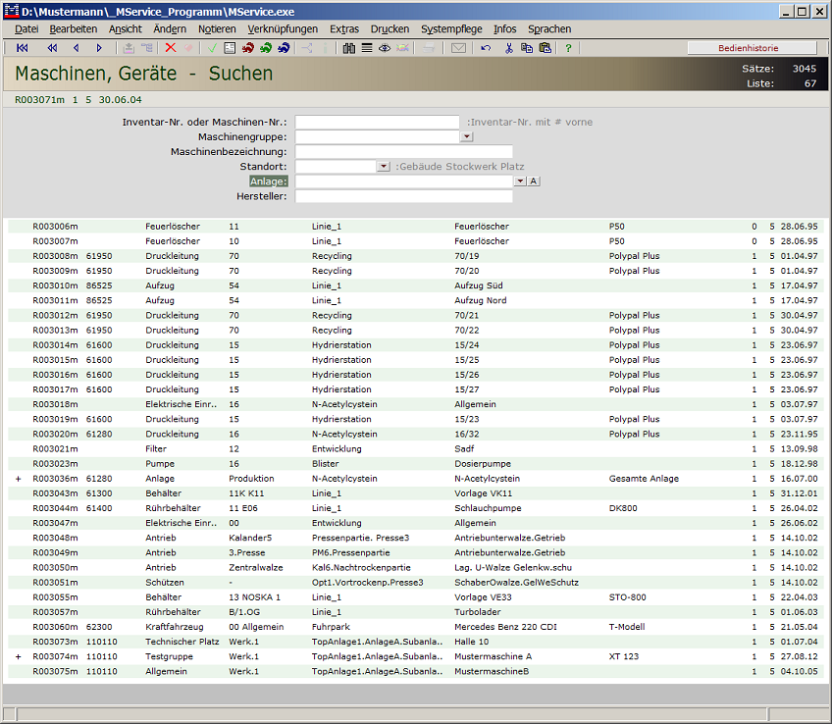Click the eye view icon in toolbar
The width and height of the screenshot is (832, 724).
point(385,48)
